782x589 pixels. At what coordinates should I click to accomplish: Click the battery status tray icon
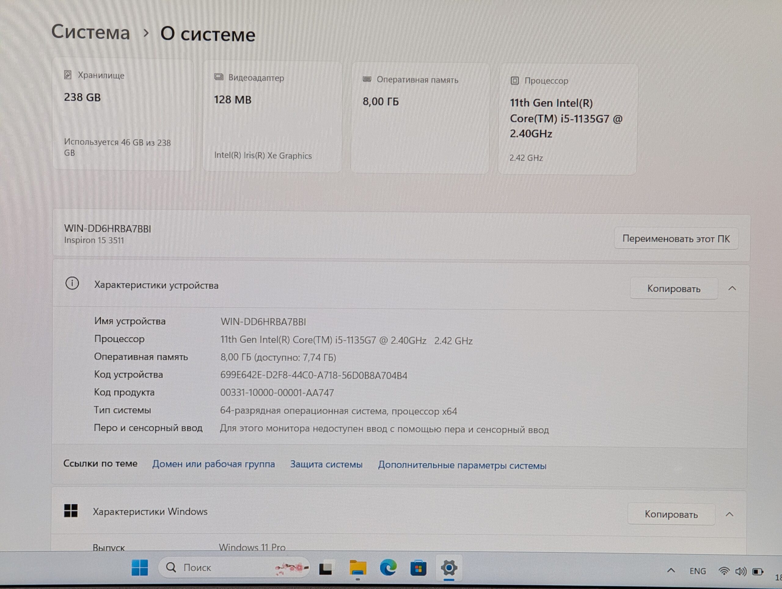(x=757, y=572)
